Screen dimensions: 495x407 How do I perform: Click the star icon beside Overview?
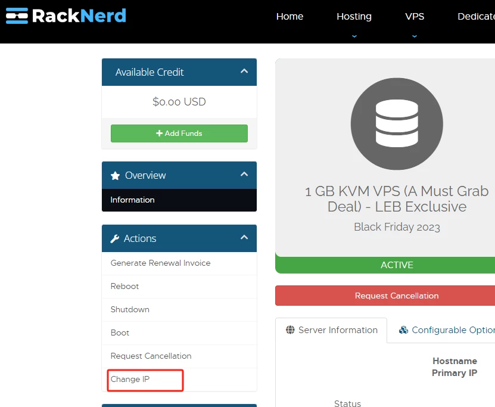(x=115, y=176)
